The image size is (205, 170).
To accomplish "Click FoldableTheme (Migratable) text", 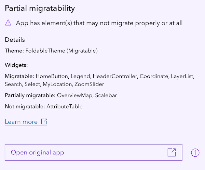I will (61, 51).
